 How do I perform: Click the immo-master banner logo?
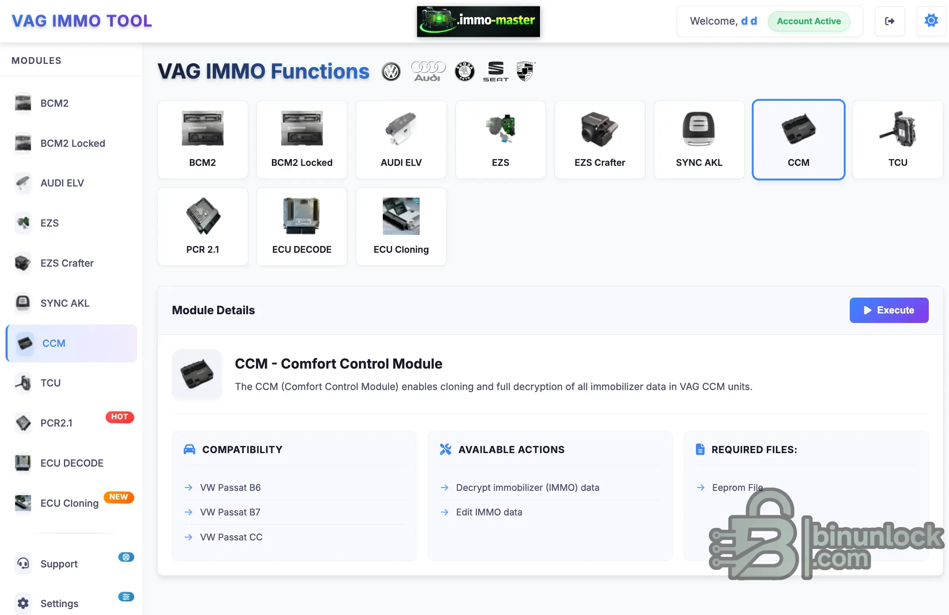click(x=478, y=21)
